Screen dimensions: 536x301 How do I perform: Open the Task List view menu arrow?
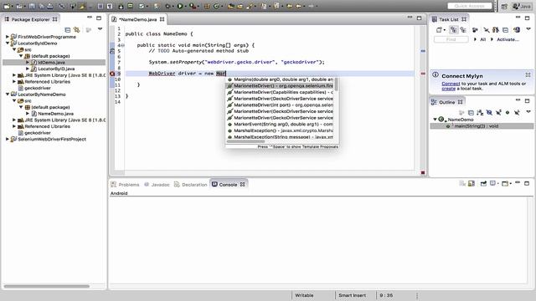coord(528,29)
